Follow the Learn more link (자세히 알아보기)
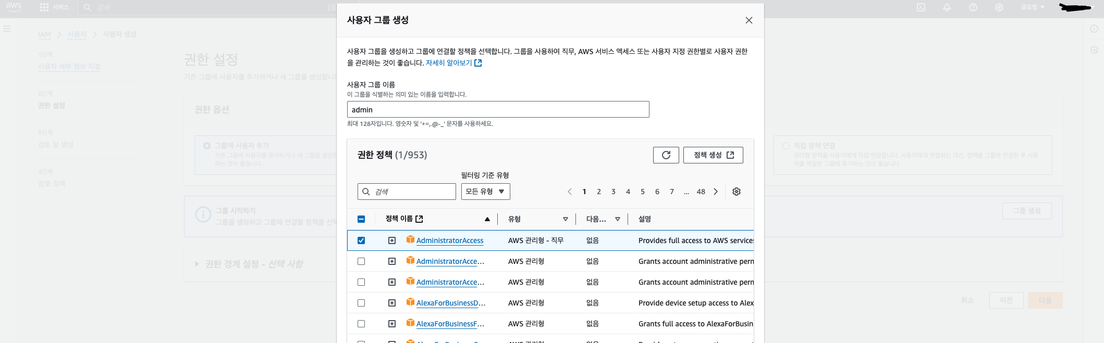 click(453, 63)
